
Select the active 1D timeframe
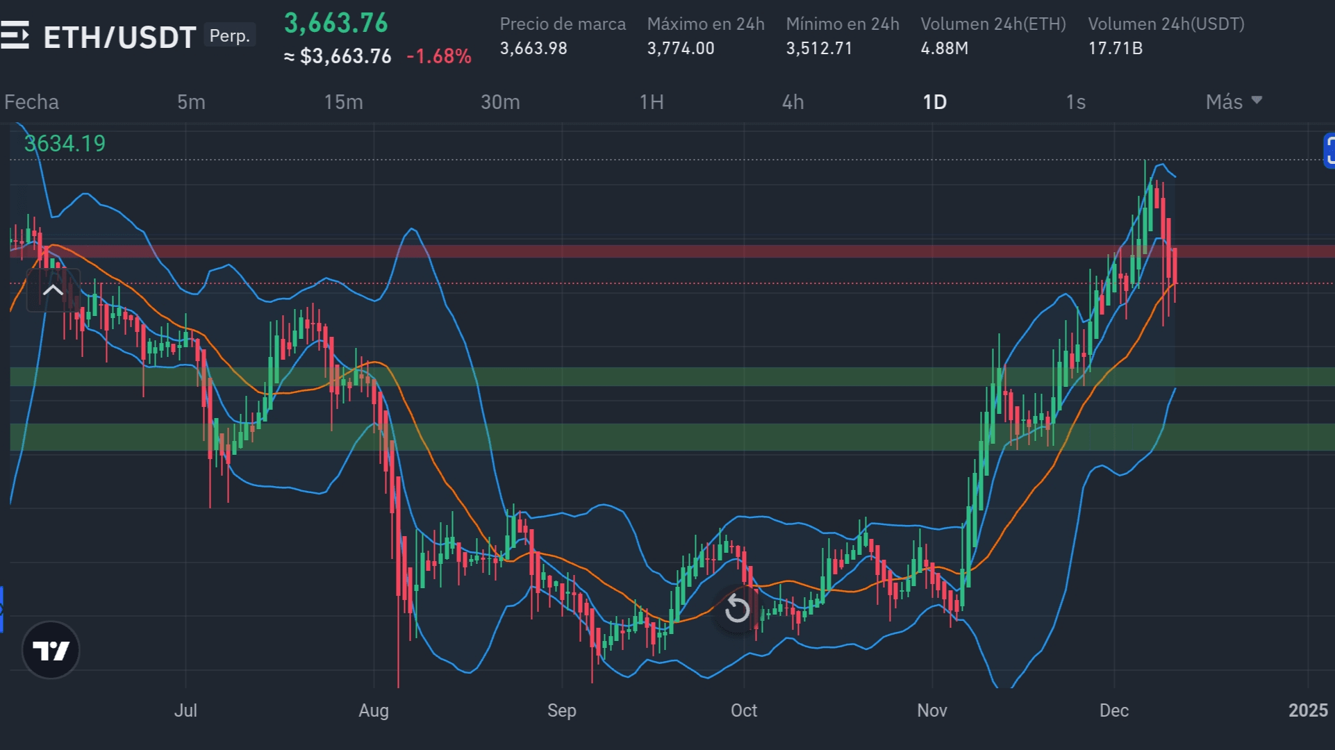pyautogui.click(x=934, y=102)
